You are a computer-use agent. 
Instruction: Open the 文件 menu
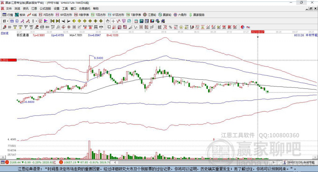click(x=9, y=8)
